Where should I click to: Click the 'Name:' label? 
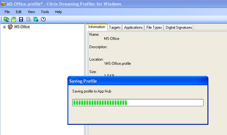coord(94,34)
